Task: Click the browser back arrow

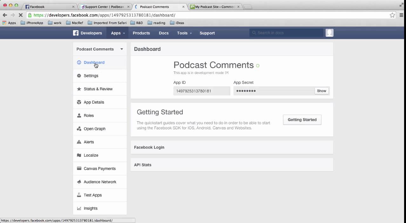Action: point(5,15)
